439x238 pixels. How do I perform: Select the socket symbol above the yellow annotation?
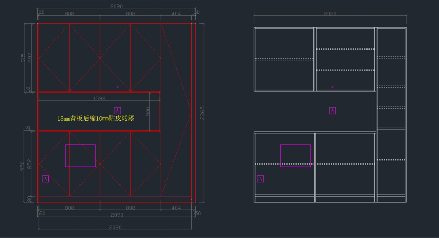click(117, 110)
